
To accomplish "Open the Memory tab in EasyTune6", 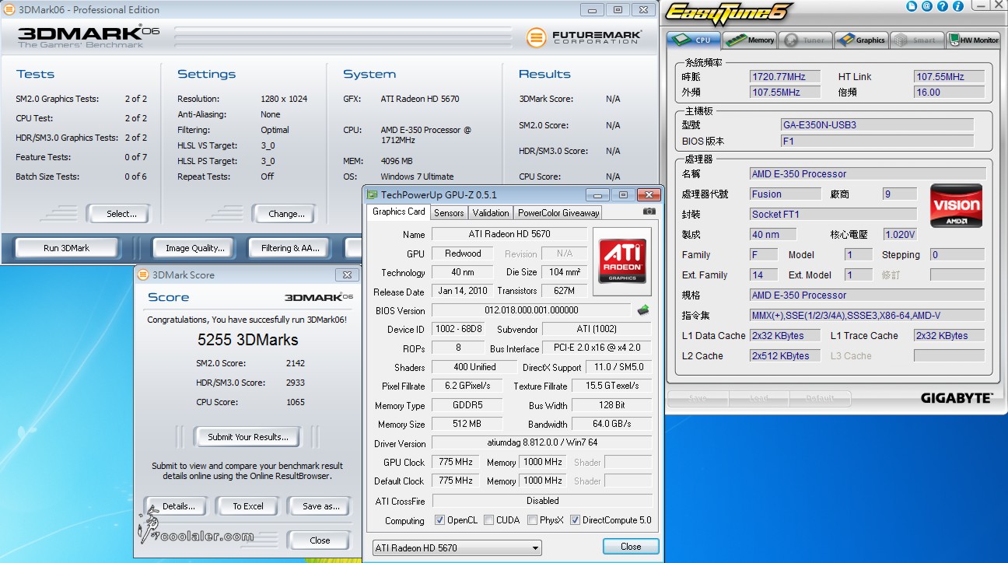I will (x=750, y=40).
